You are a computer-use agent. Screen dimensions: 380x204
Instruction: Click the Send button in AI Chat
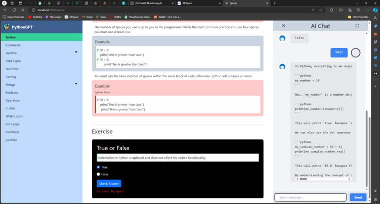coord(358,197)
